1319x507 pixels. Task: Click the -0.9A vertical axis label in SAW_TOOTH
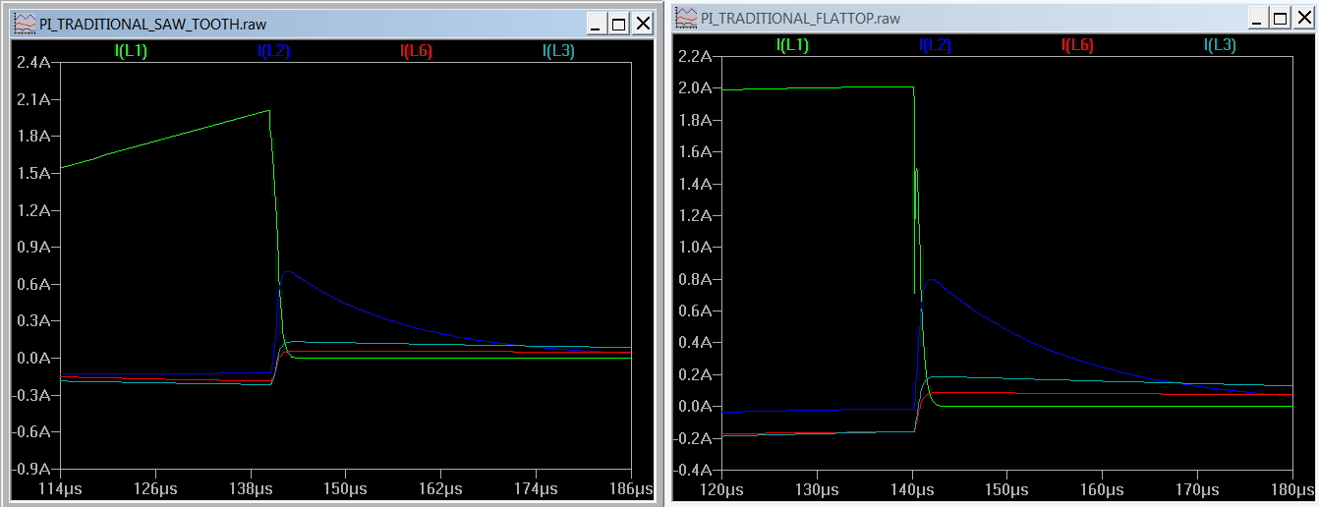(29, 469)
